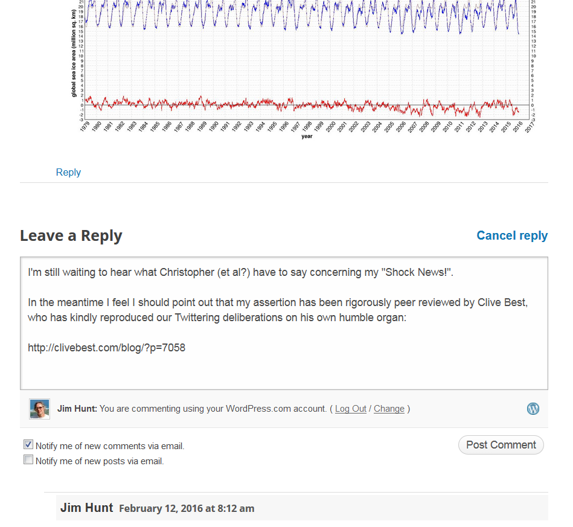Click the Jim Hunt comment author name
Image resolution: width=573 pixels, height=527 pixels.
pyautogui.click(x=86, y=508)
